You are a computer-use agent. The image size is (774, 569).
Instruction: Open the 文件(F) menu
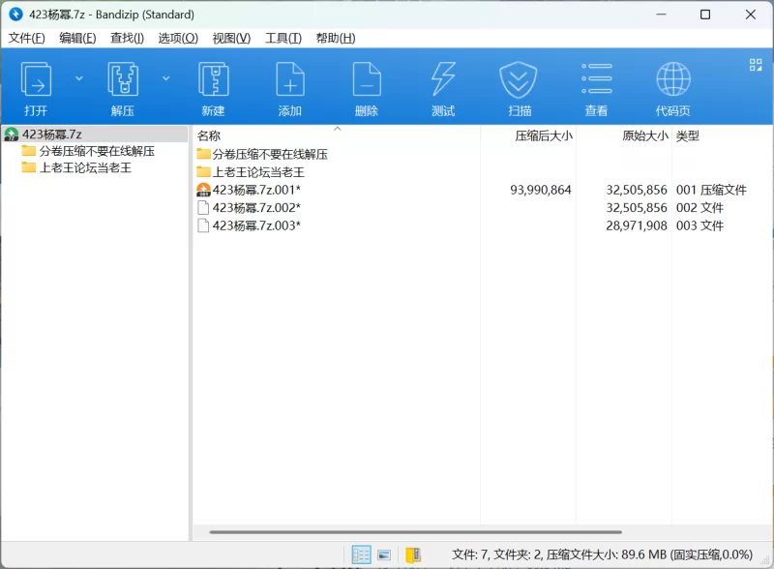[x=27, y=38]
